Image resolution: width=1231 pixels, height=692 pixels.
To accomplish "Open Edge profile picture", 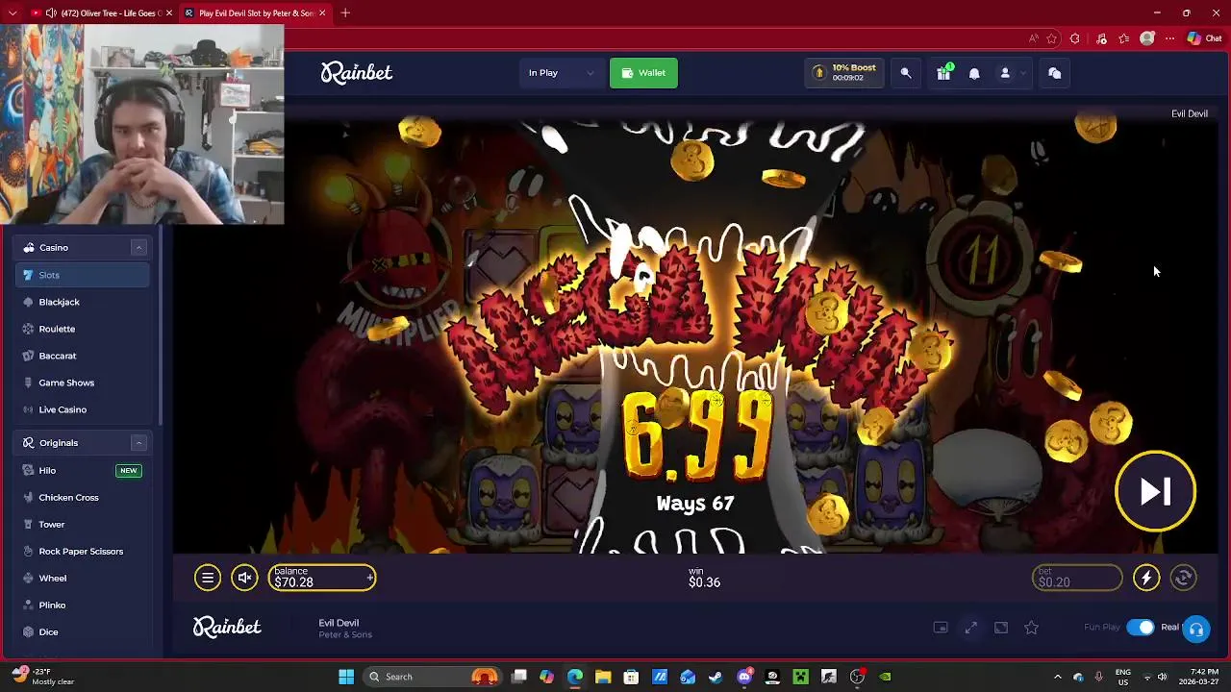I will [1146, 38].
